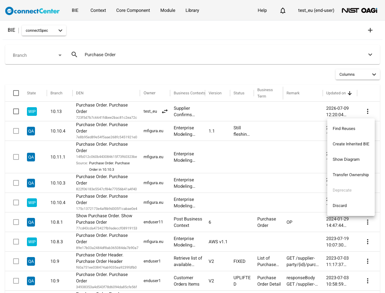
Task: Click QA badge in 10.11.1 row
Action: click(31, 157)
